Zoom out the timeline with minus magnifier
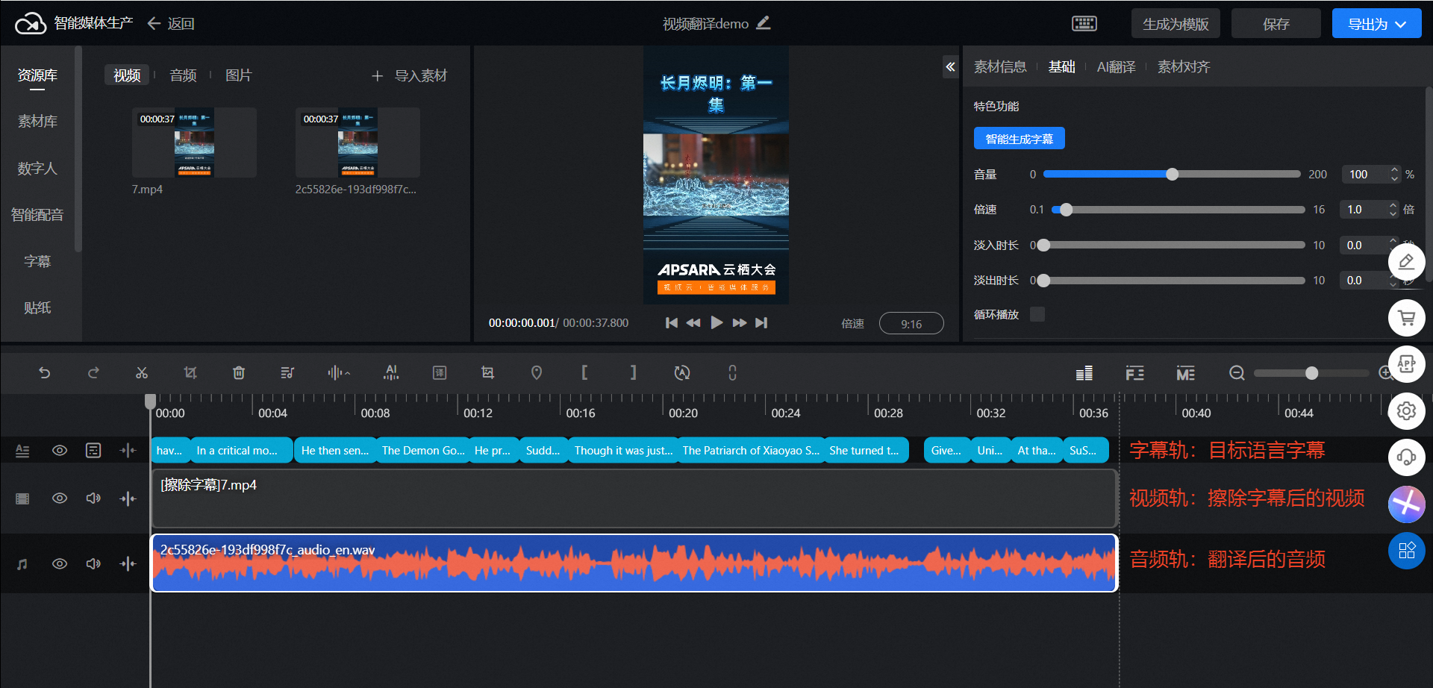This screenshot has height=688, width=1433. [x=1237, y=372]
